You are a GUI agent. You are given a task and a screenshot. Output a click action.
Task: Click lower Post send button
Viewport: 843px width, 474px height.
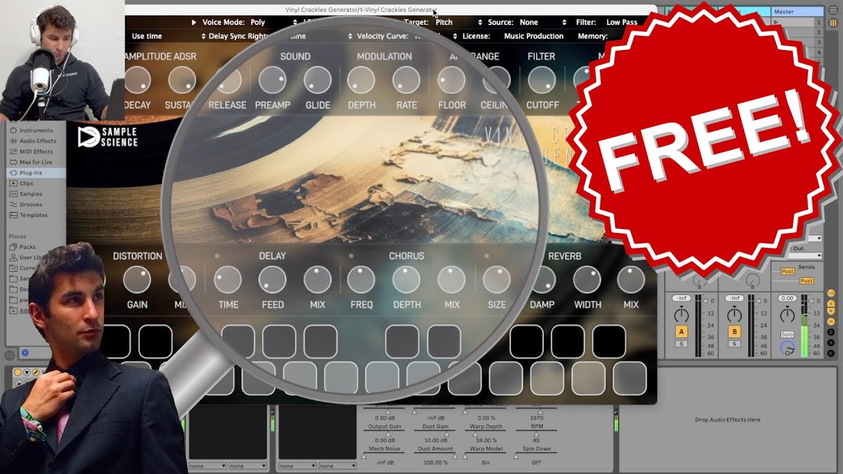click(x=807, y=281)
